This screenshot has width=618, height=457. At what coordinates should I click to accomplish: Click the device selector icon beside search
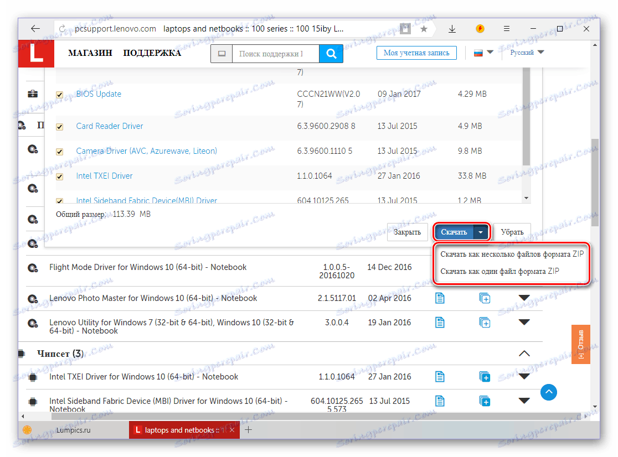coord(222,54)
